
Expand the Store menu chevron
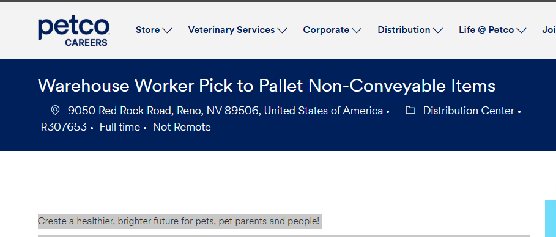(168, 31)
